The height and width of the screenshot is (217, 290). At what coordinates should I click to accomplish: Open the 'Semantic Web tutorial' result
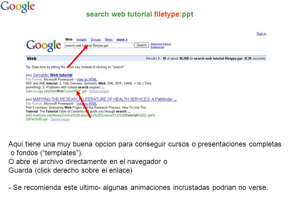tap(53, 75)
